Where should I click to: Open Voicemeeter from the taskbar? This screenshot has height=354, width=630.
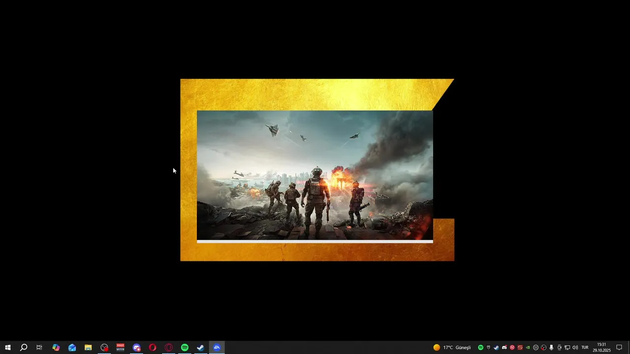click(x=121, y=348)
